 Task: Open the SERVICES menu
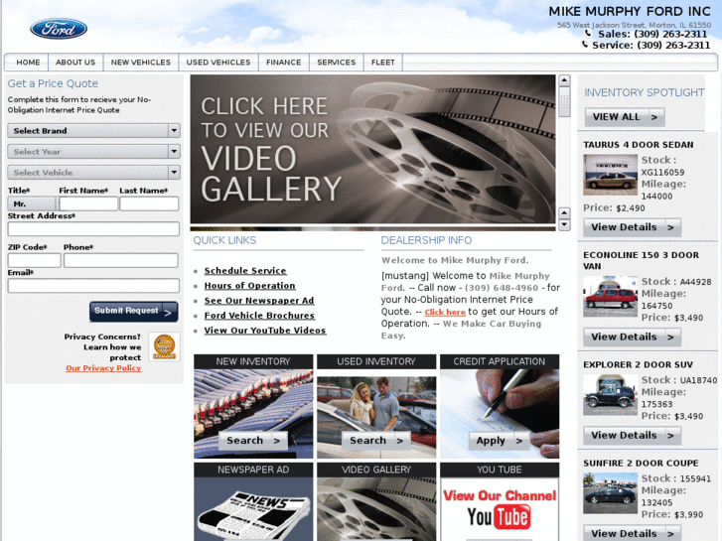pyautogui.click(x=336, y=63)
